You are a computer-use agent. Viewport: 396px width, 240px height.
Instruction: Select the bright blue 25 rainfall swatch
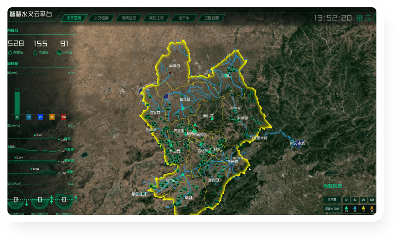40,117
